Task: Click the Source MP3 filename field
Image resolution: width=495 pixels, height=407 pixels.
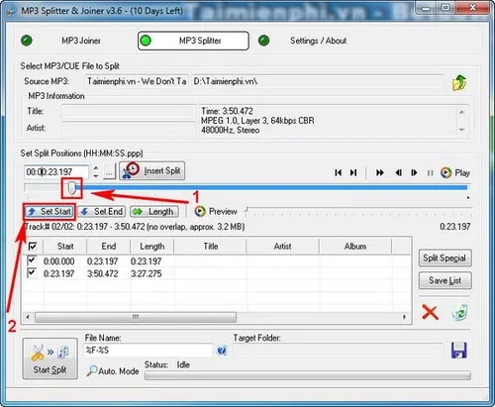Action: (x=137, y=81)
